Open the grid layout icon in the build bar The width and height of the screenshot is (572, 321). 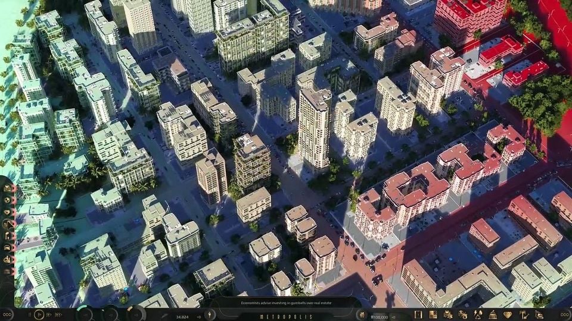coord(433,314)
